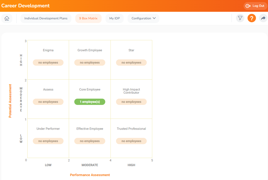Click no employees badge under Effective Employee

90,141
